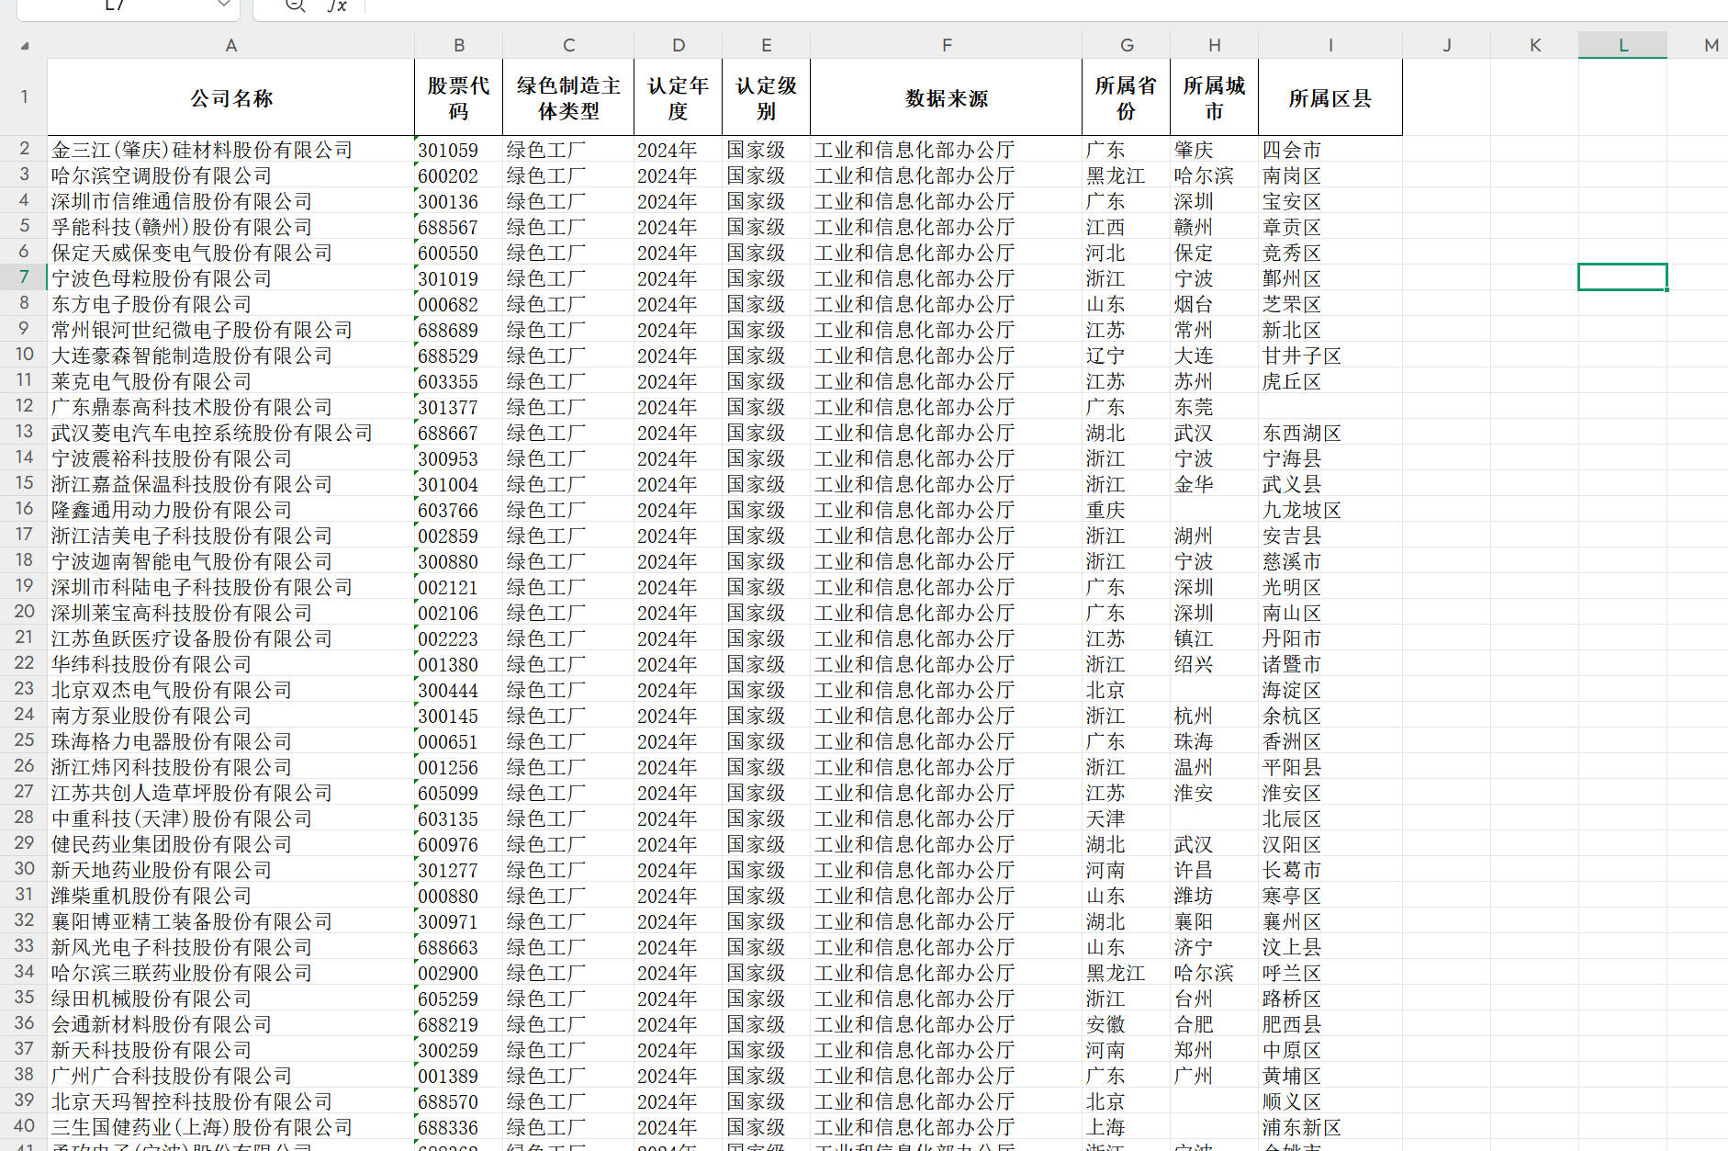Screen dimensions: 1728x1151
Task: Click the active empty cell L7
Action: tap(1622, 276)
